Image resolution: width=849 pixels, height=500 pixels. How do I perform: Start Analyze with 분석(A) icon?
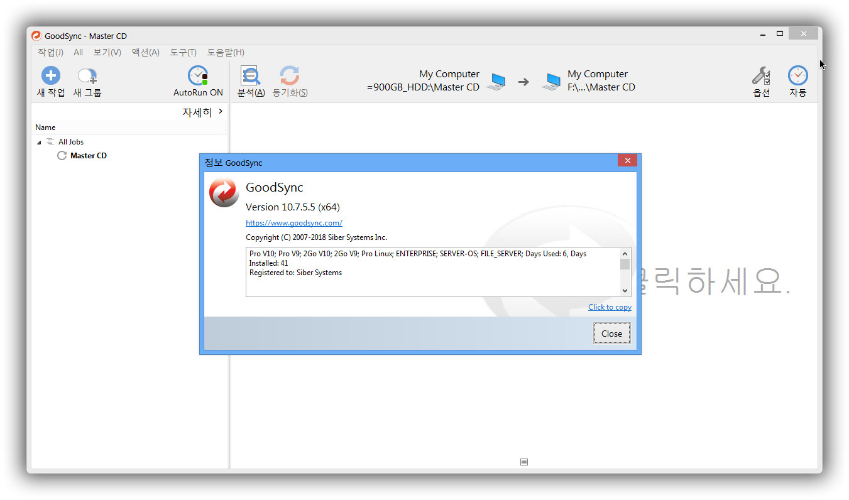pyautogui.click(x=250, y=77)
